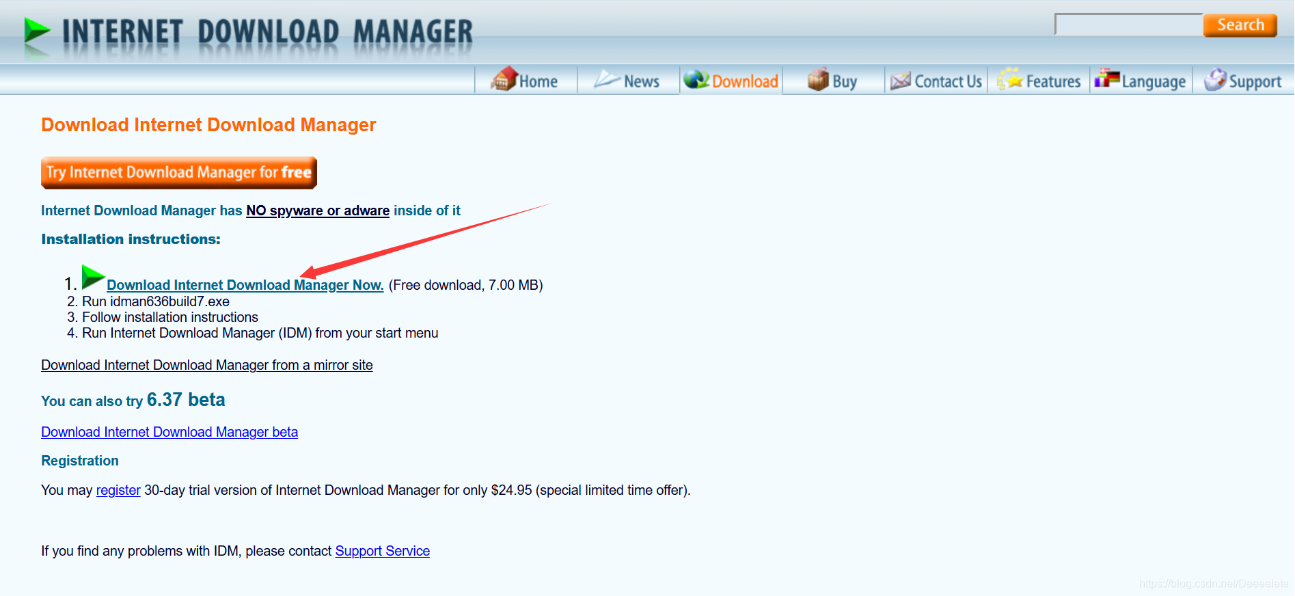Click the Buy box icon

tap(818, 79)
